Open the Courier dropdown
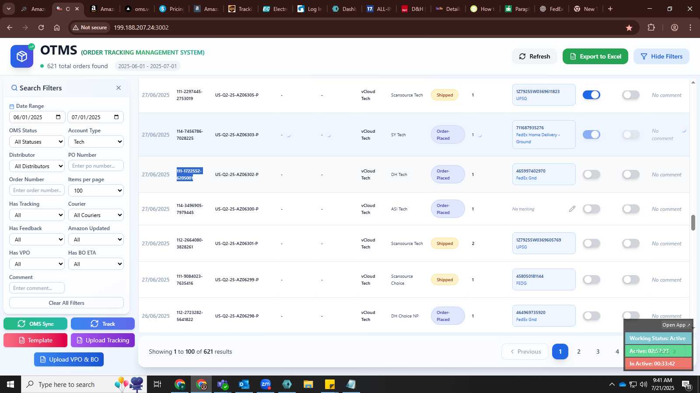 pos(96,215)
